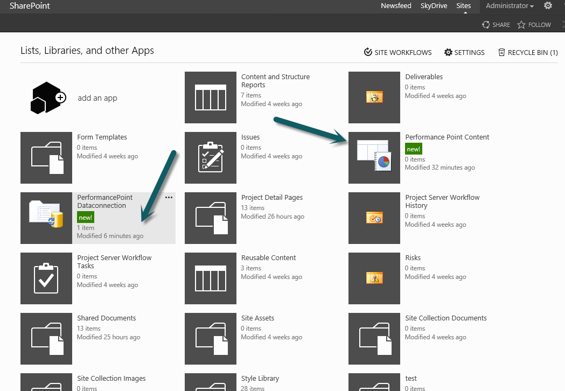Open Site Collection Documents tile icon
This screenshot has height=391, width=565.
[x=374, y=338]
